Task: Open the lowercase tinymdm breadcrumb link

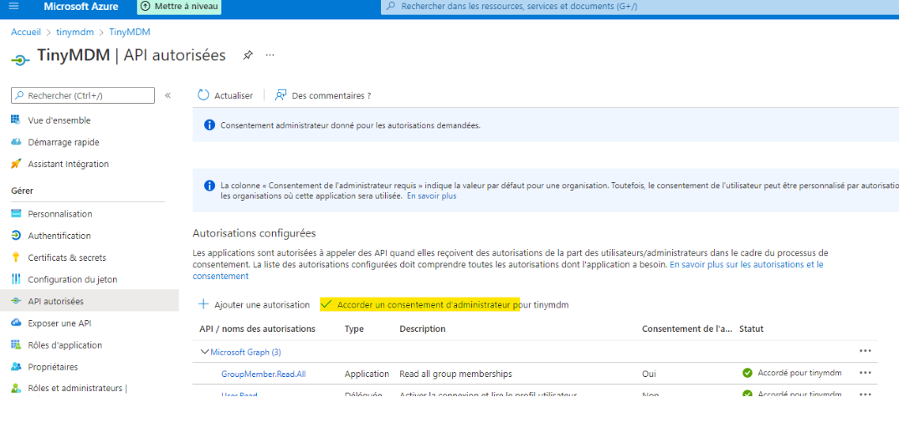Action: coord(74,32)
